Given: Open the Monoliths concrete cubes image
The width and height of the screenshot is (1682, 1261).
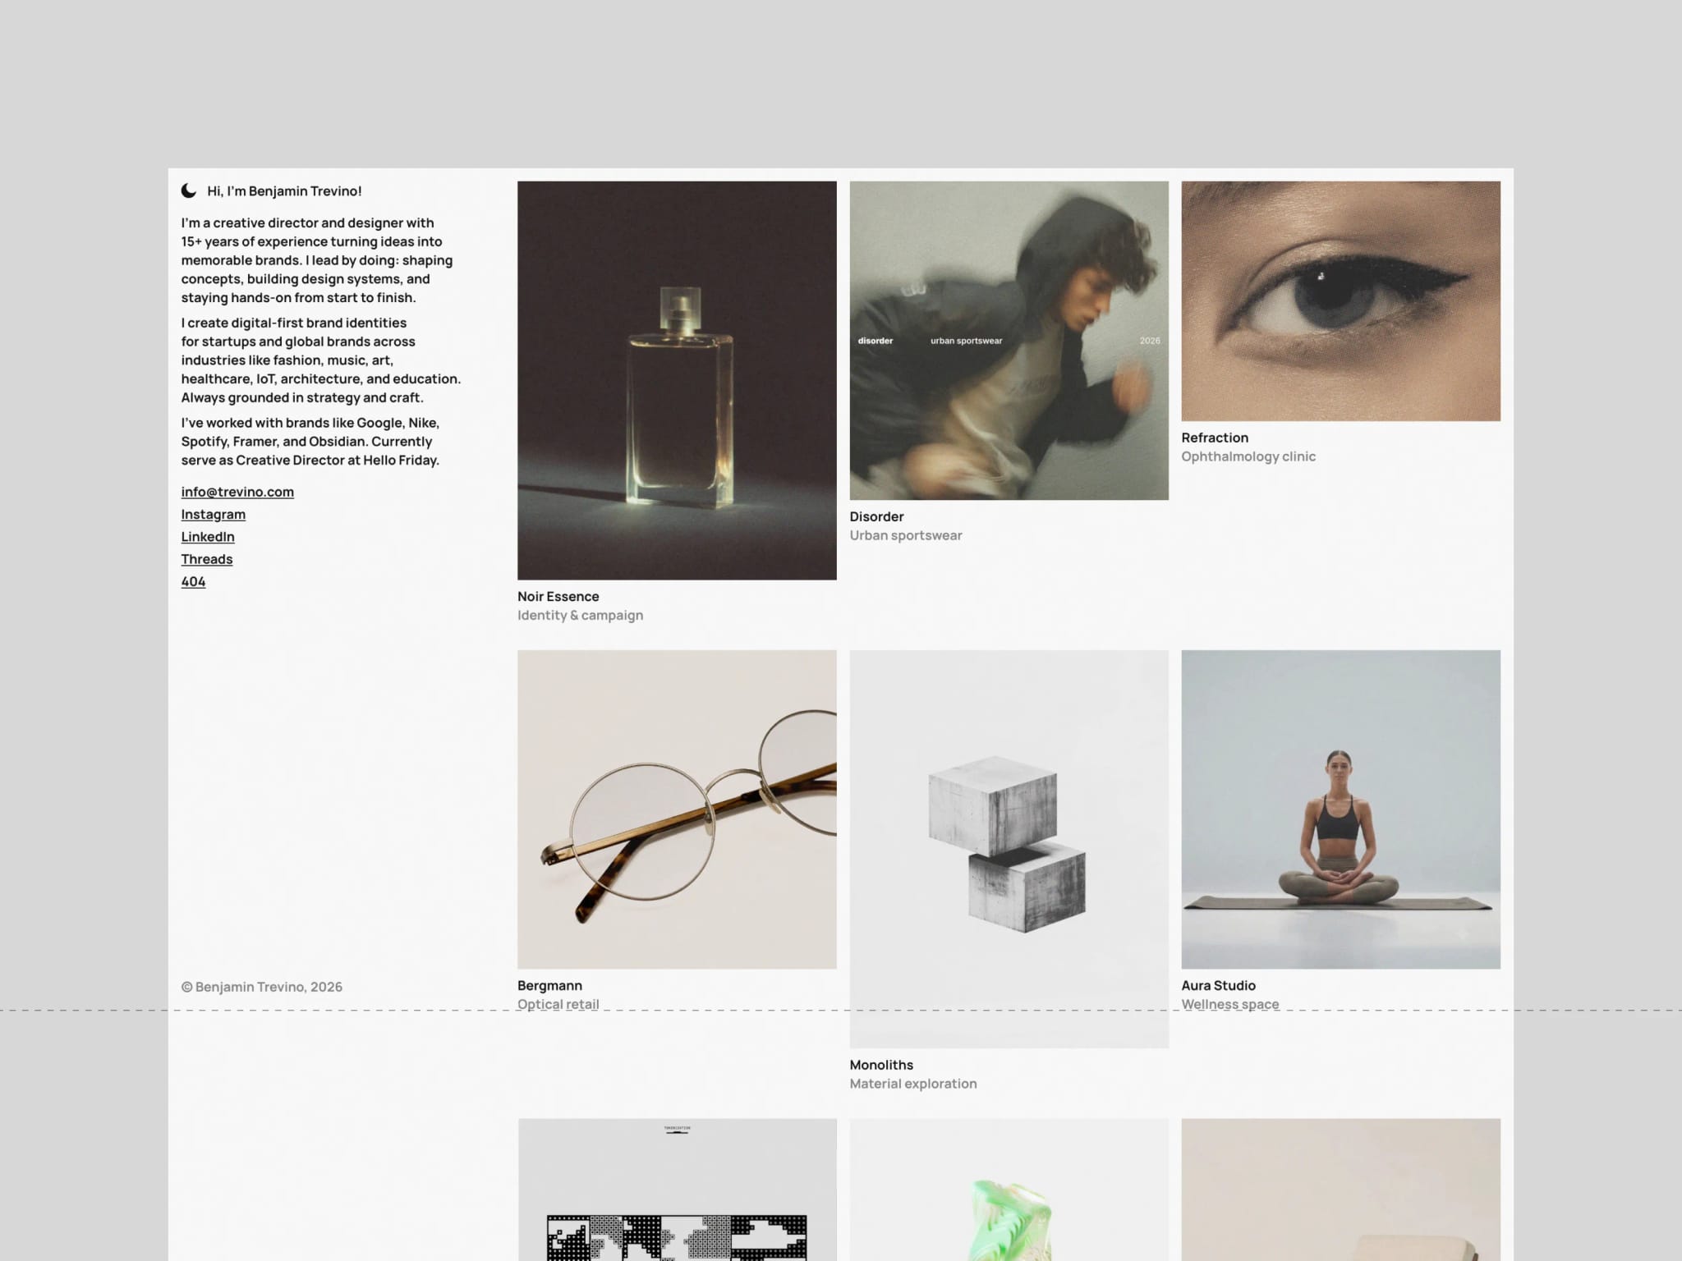Looking at the screenshot, I should [x=1009, y=849].
